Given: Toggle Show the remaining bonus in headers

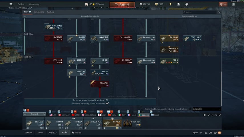Looking at the screenshot, I should click(107, 103).
